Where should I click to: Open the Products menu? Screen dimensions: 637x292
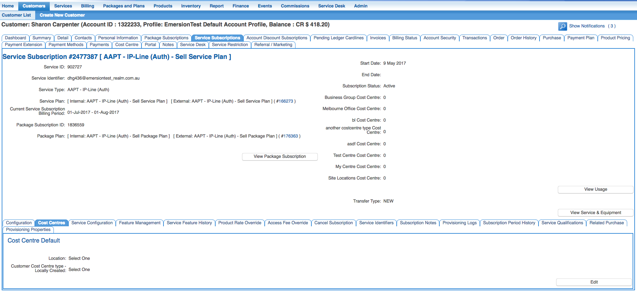click(163, 6)
